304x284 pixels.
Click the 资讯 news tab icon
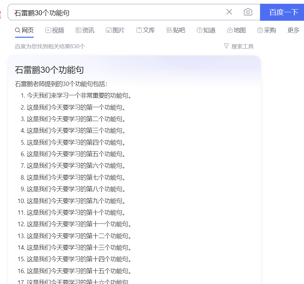point(78,30)
